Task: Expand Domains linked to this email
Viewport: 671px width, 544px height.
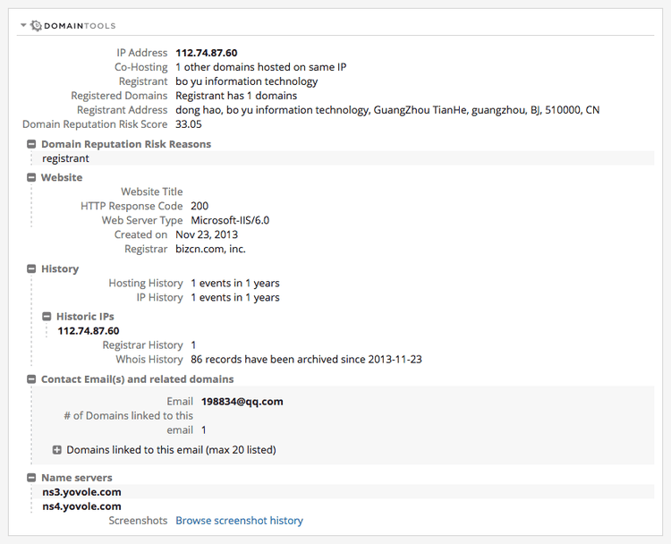Action: pos(57,450)
